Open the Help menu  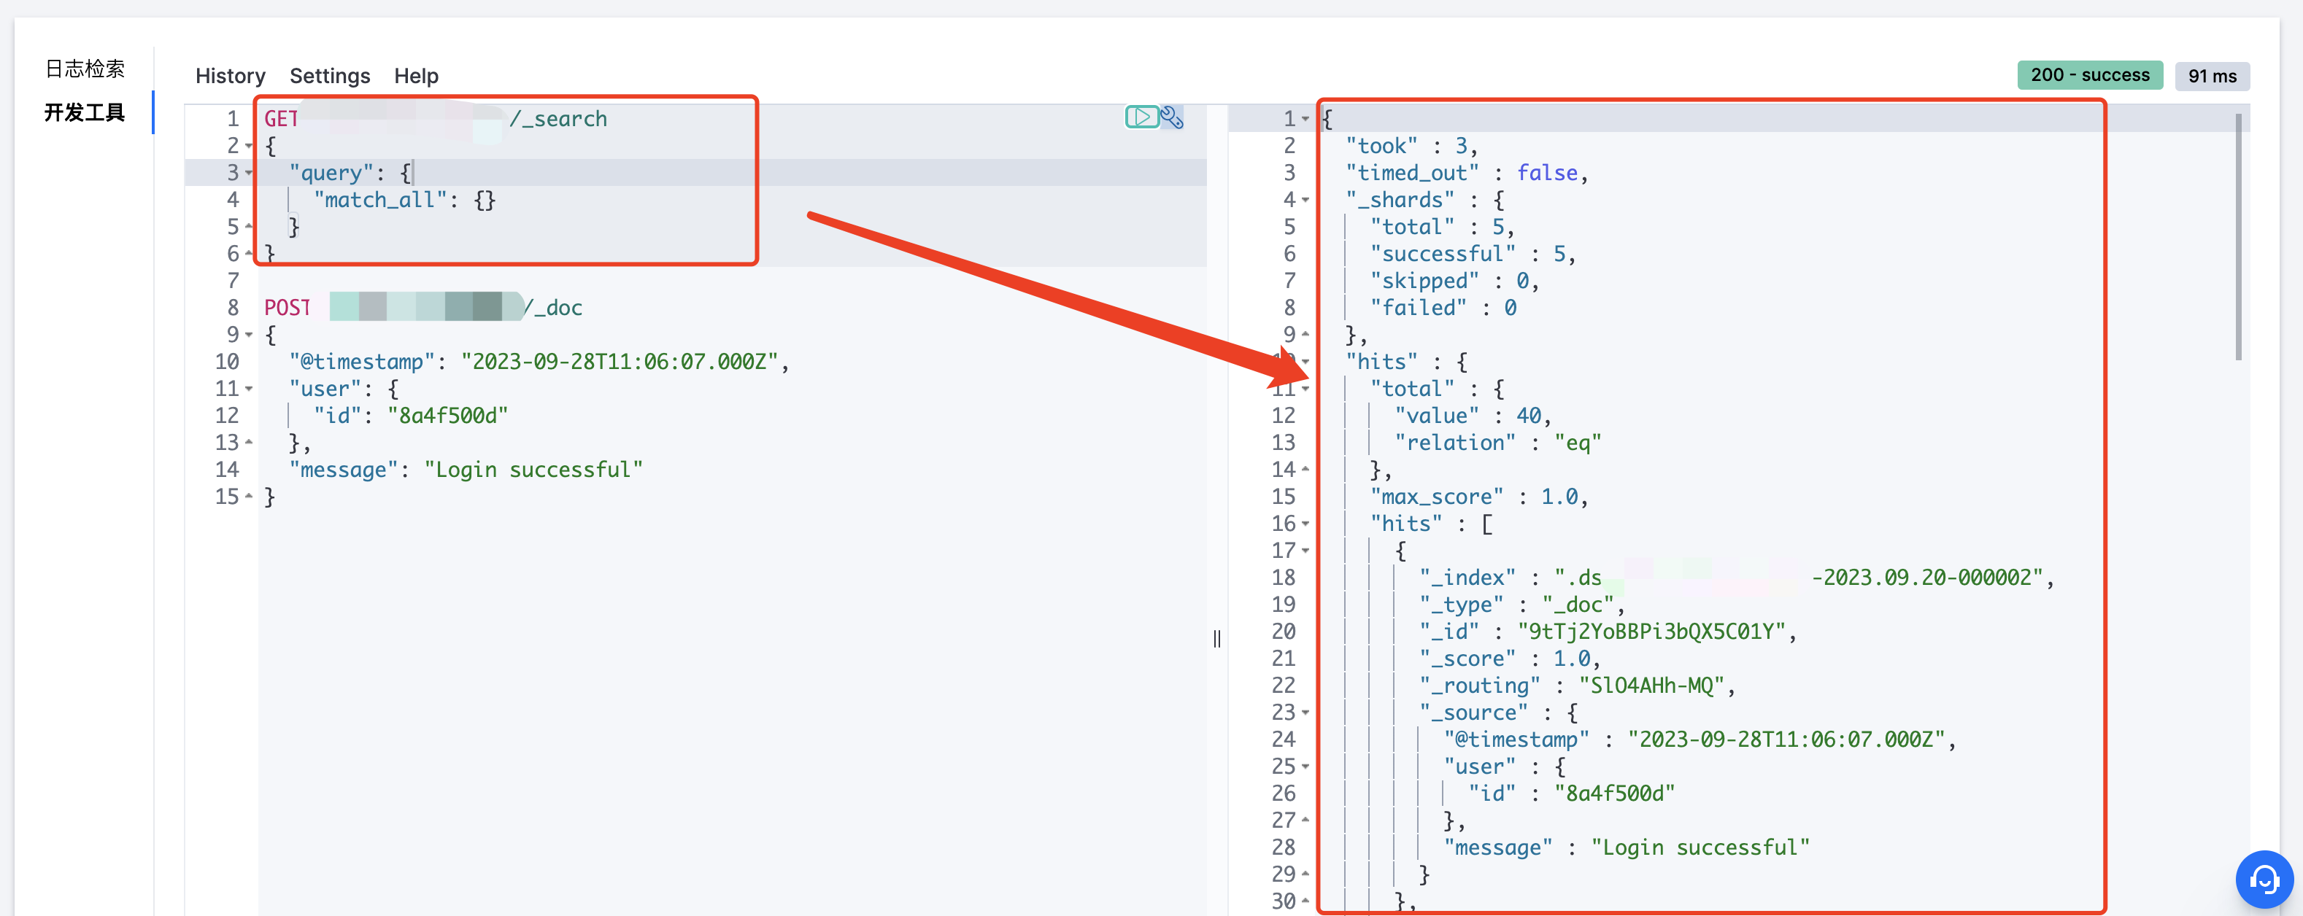point(416,76)
